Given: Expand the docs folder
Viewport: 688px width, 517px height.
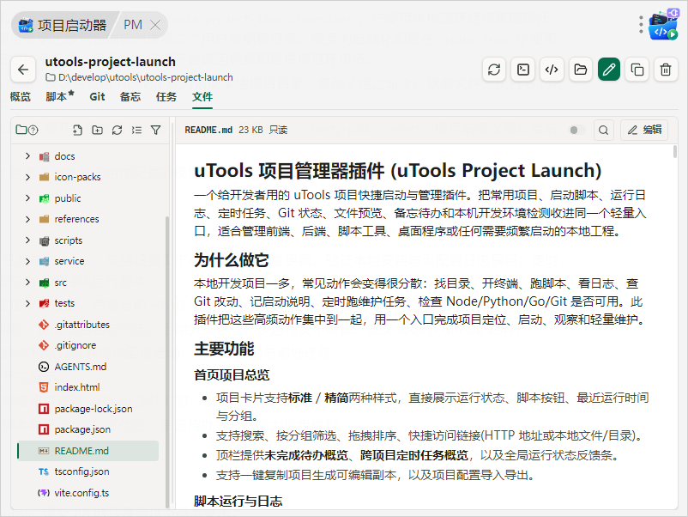Looking at the screenshot, I should coord(27,156).
